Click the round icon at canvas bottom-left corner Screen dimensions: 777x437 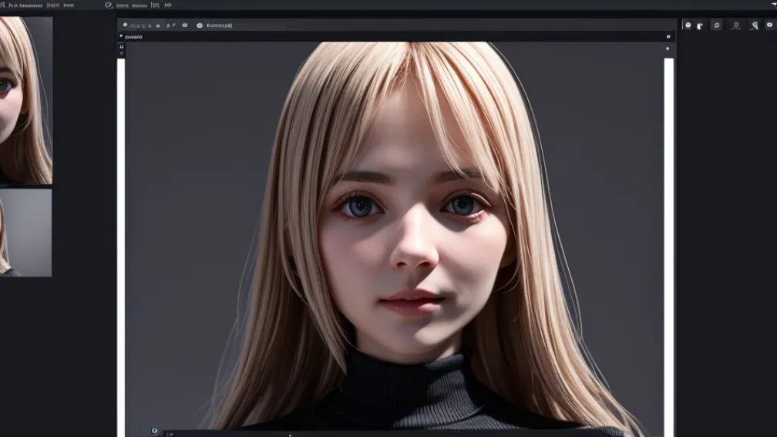pyautogui.click(x=155, y=431)
